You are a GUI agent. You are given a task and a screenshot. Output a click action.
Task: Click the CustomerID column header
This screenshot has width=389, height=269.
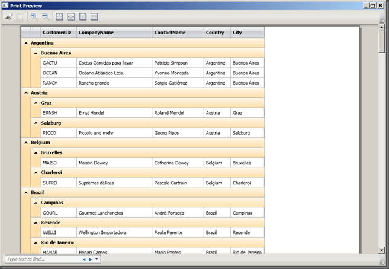point(59,33)
